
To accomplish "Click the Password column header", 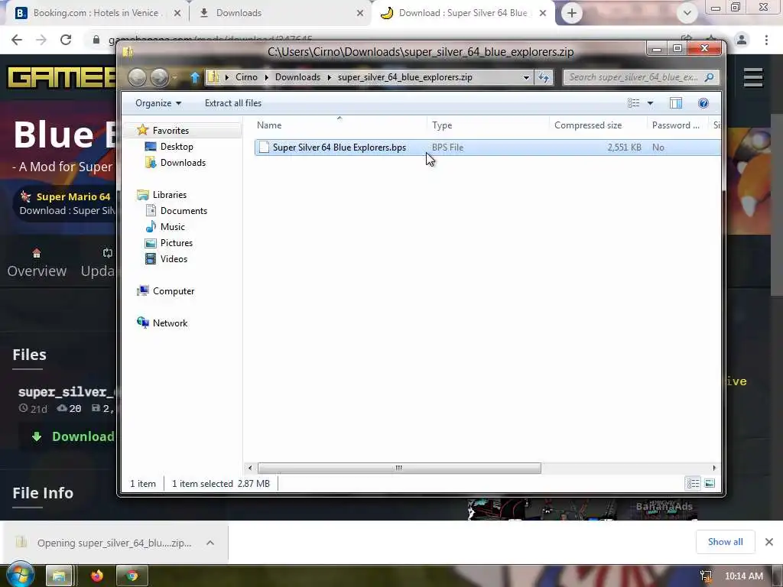I will point(678,125).
